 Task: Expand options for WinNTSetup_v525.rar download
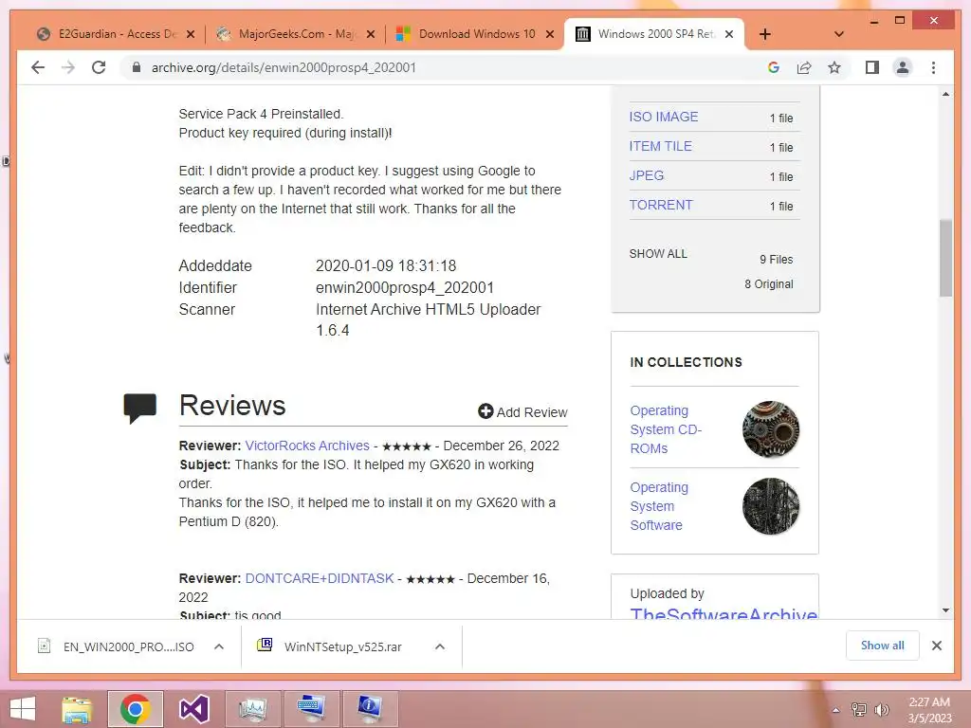[x=440, y=646]
